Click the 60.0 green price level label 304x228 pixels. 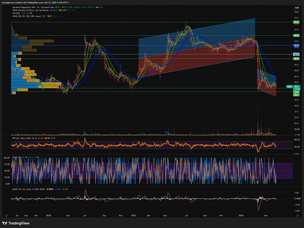[x=297, y=35]
